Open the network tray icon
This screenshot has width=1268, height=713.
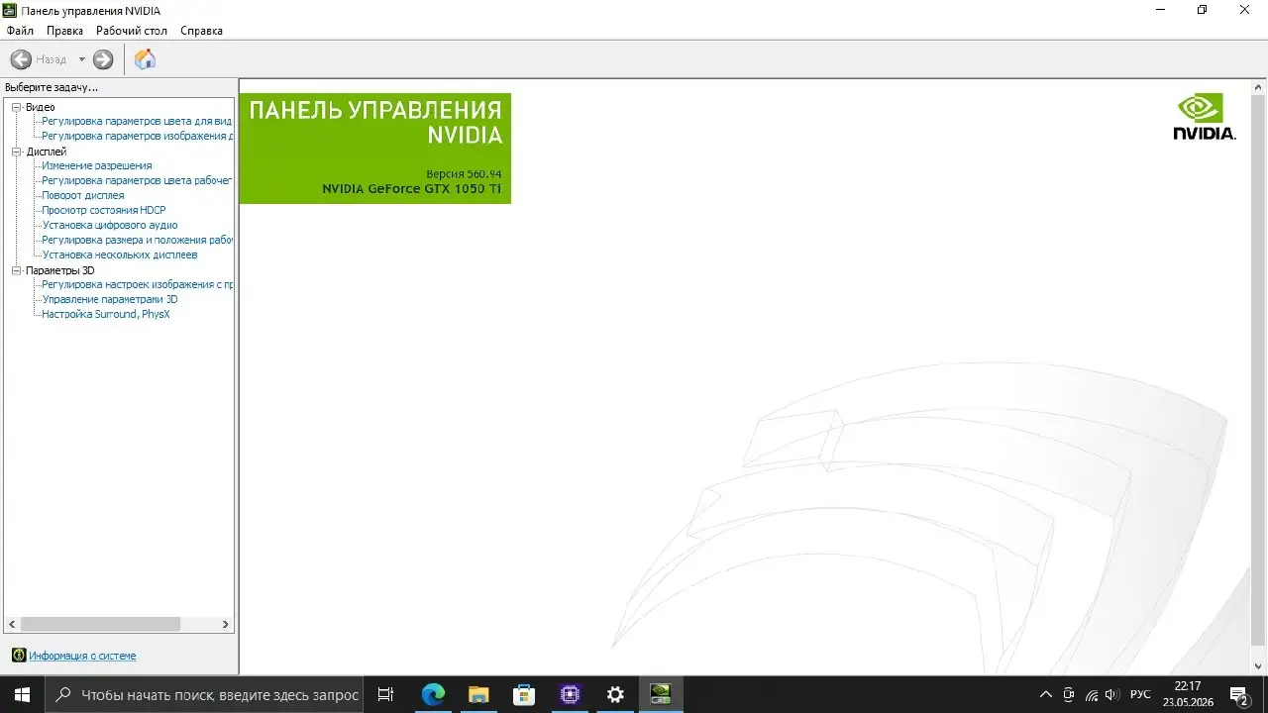pyautogui.click(x=1092, y=695)
